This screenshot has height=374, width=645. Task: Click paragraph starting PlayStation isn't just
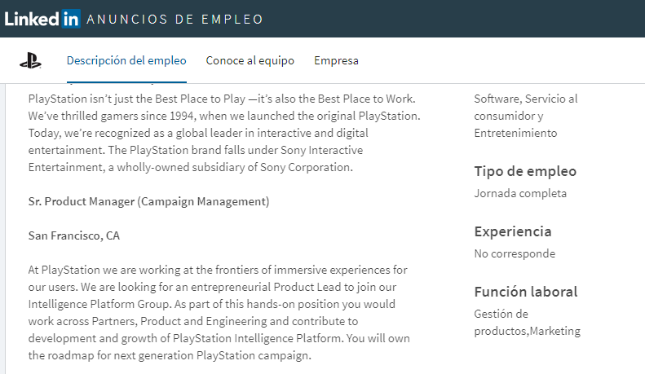tap(224, 133)
